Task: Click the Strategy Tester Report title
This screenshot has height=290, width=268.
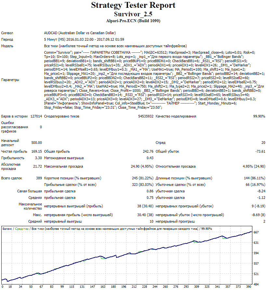Action: 133,5
